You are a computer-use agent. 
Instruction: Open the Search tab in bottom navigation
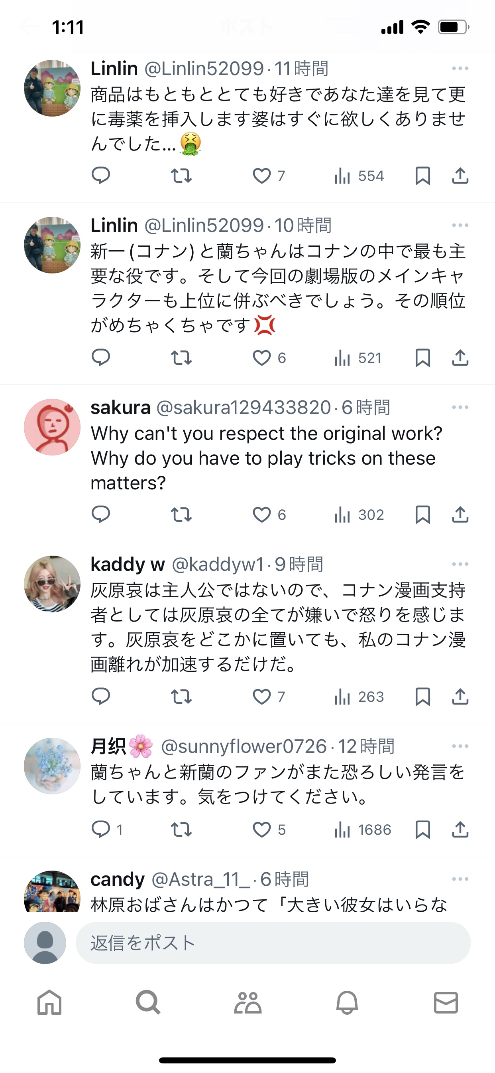[x=148, y=1002]
